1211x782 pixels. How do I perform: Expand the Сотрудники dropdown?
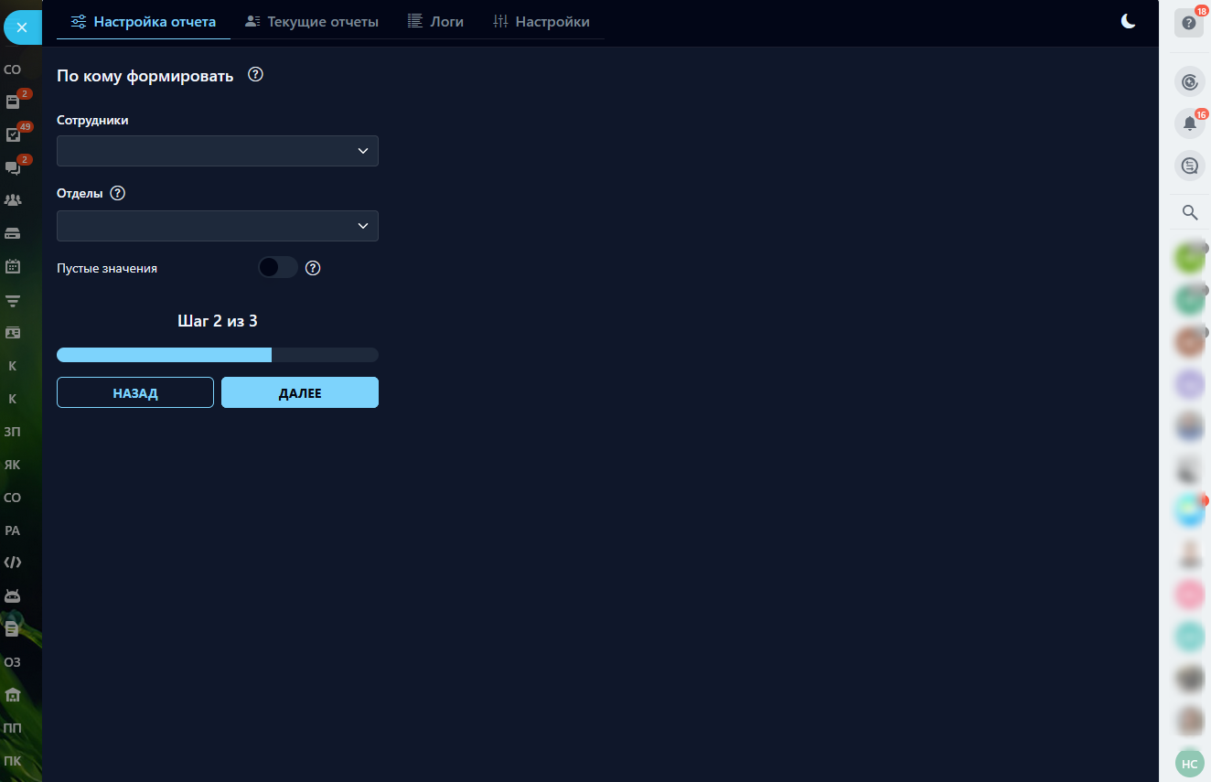tap(218, 151)
